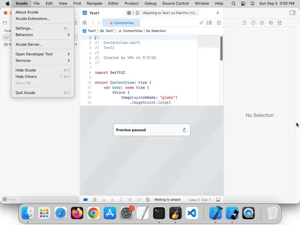This screenshot has width=300, height=225.
Task: Open the Environment Overrides control
Action: [148, 200]
